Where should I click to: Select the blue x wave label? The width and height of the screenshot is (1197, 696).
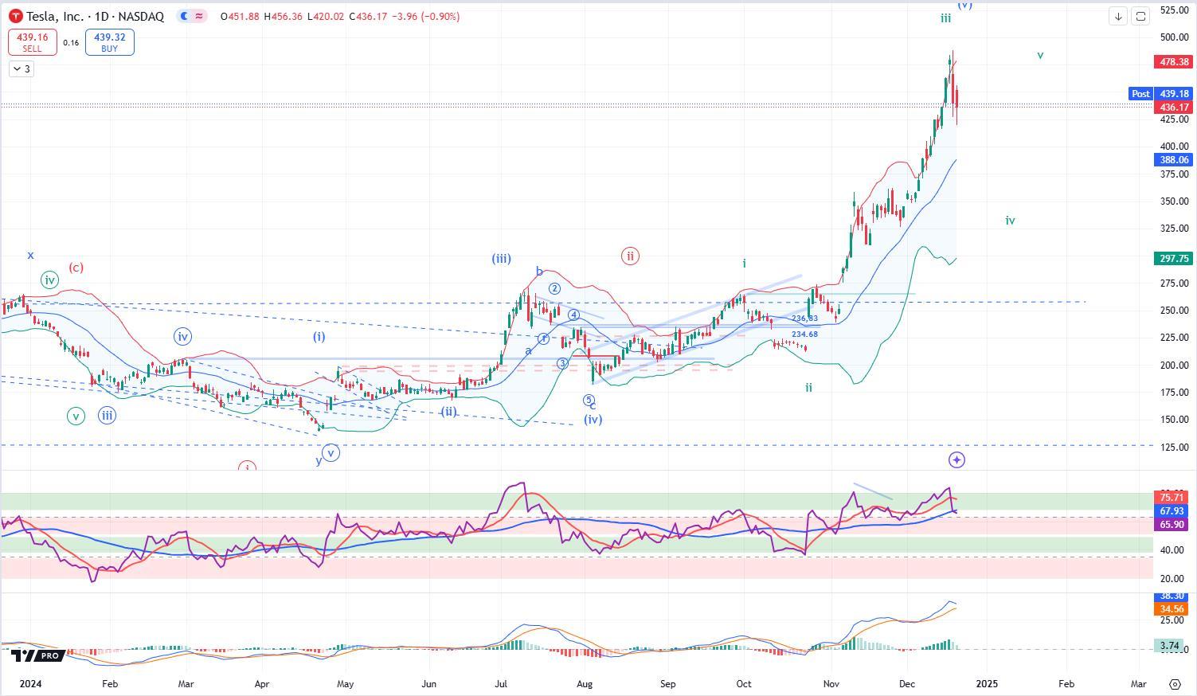click(x=31, y=256)
